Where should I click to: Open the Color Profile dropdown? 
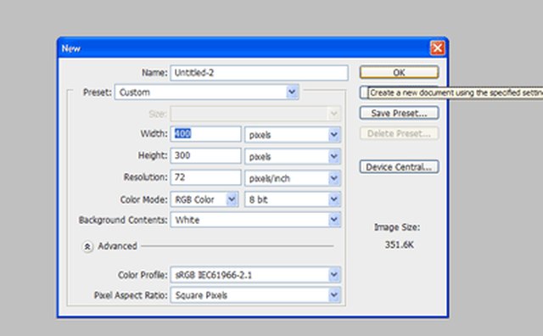click(255, 275)
